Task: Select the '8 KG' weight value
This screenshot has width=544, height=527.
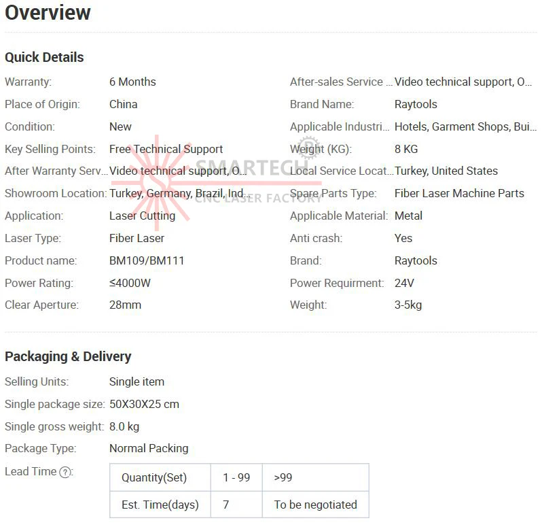Action: click(x=406, y=149)
